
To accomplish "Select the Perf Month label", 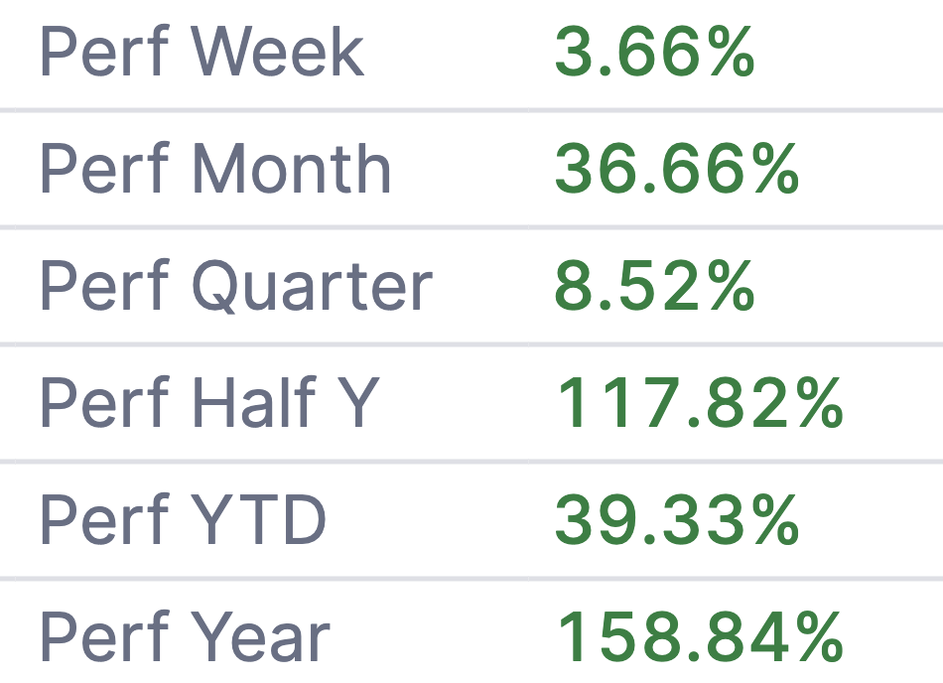I will pyautogui.click(x=215, y=168).
